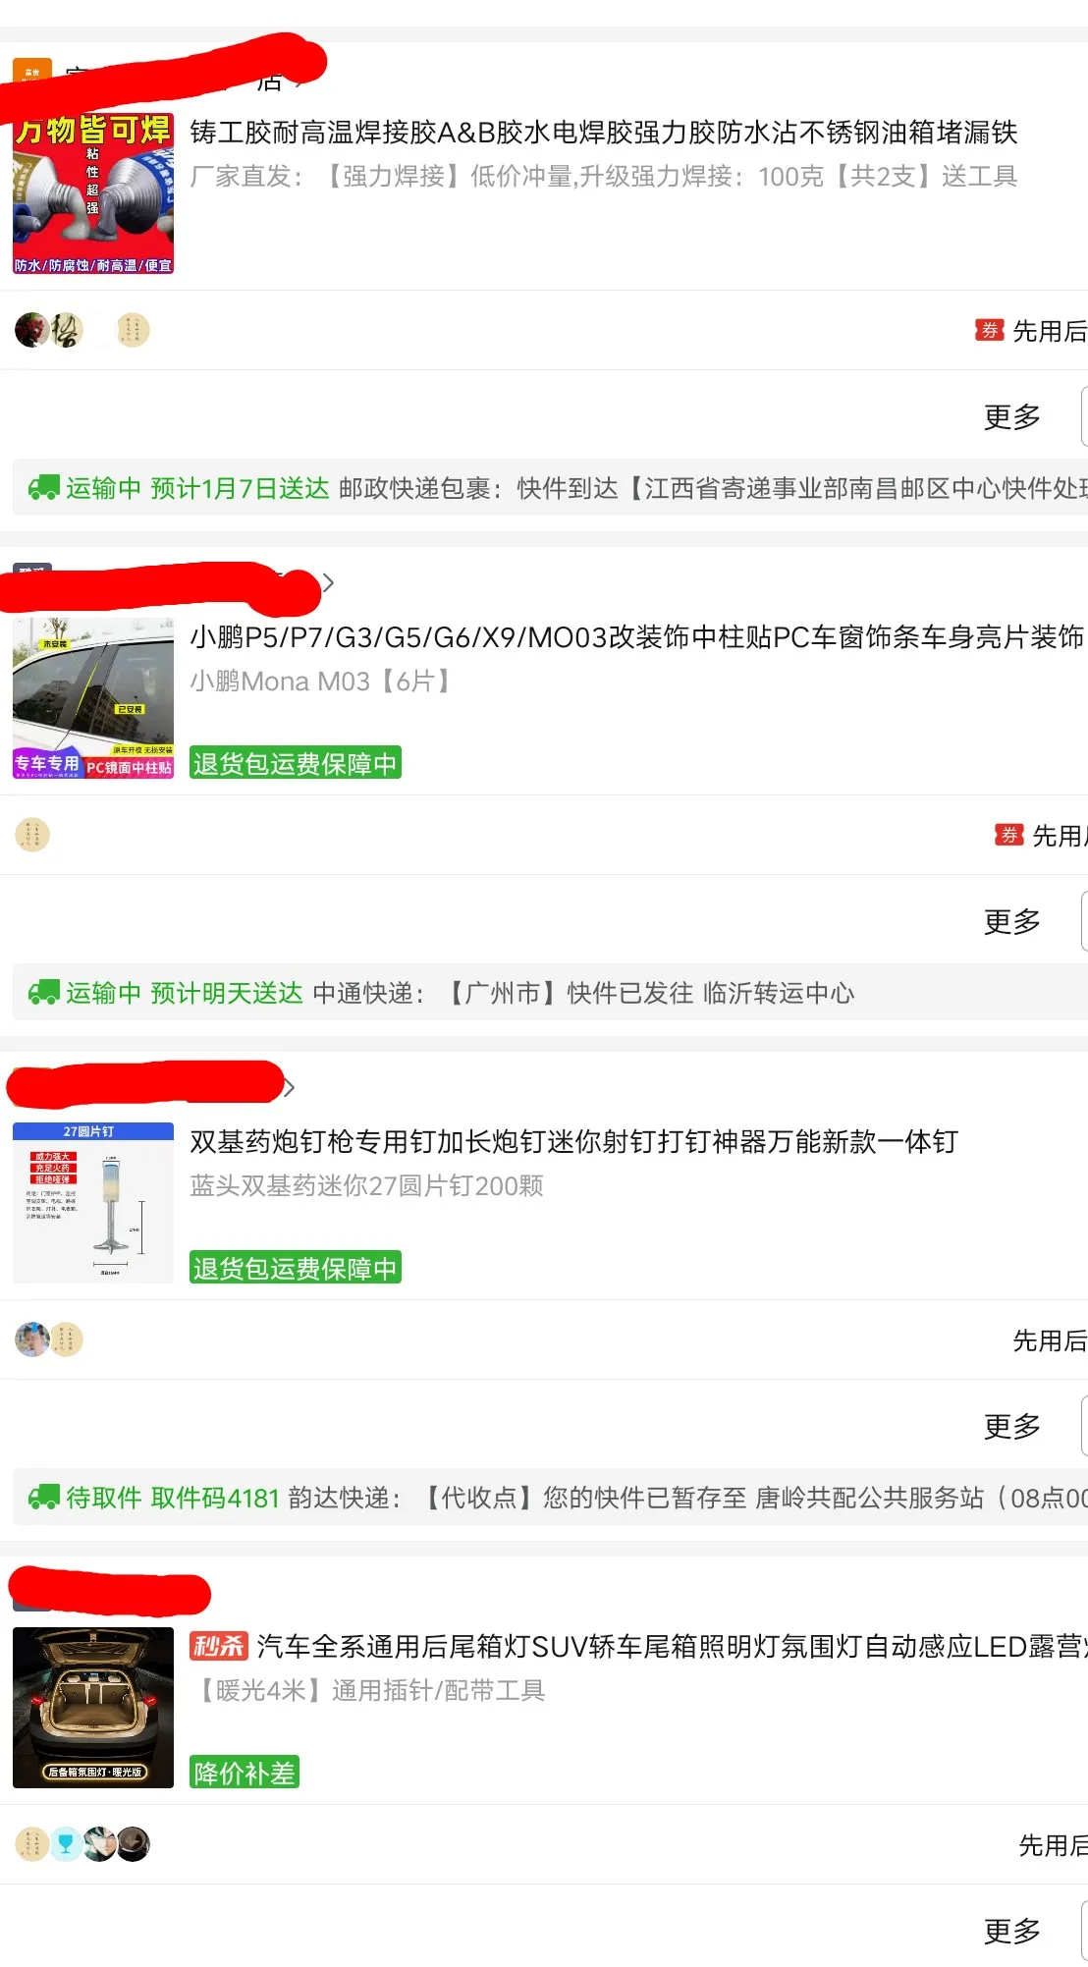Expand the third store chevron arrow
Viewport: 1088px width, 1967px height.
pos(289,1087)
